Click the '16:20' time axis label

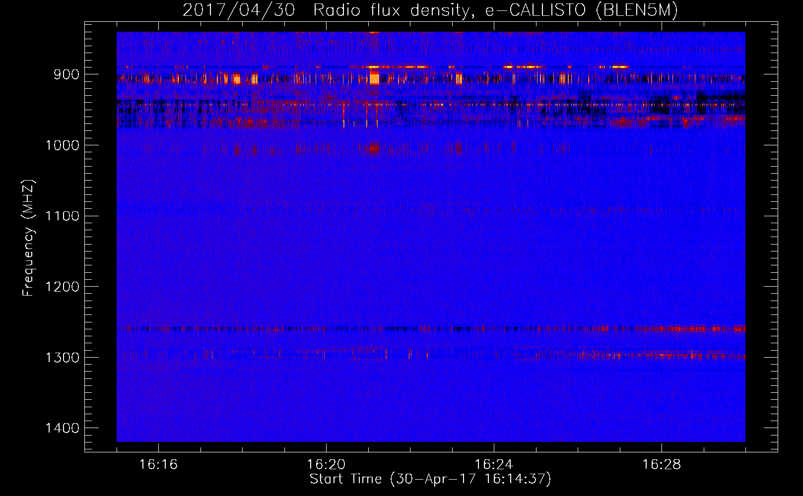click(326, 465)
